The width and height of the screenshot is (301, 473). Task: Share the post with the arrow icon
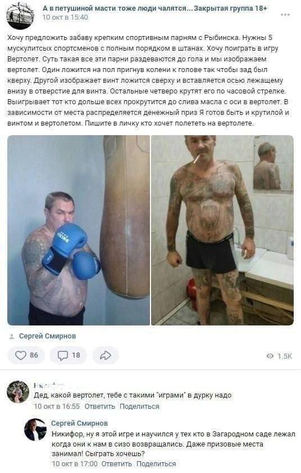(x=105, y=355)
